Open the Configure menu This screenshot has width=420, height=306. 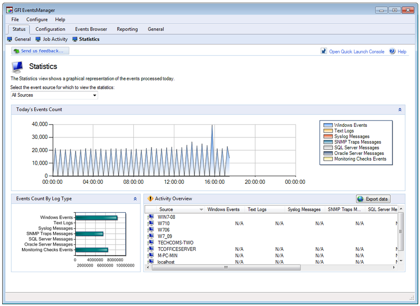tap(37, 20)
